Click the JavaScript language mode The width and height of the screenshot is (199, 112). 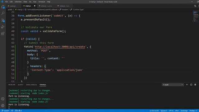[184, 111]
